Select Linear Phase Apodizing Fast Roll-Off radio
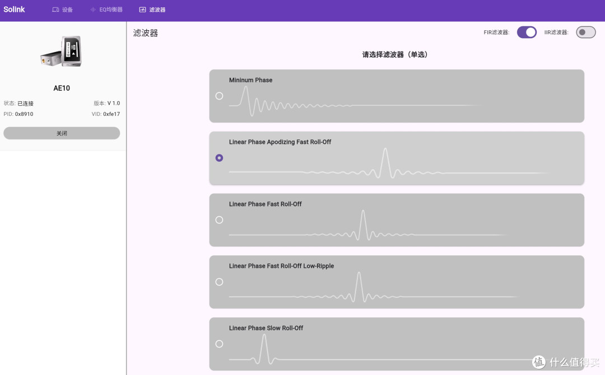 [x=219, y=158]
